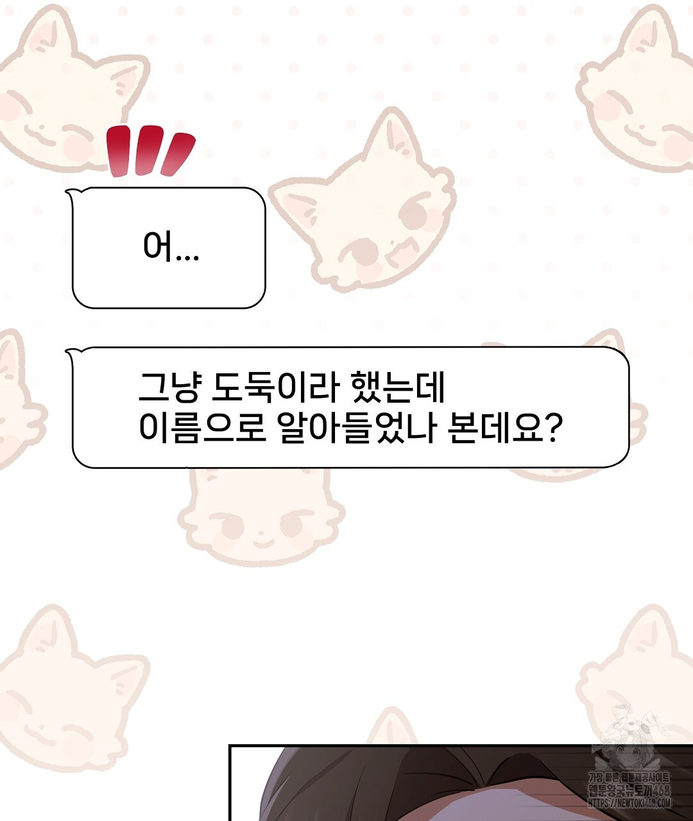Image resolution: width=693 pixels, height=821 pixels.
Task: Click the pointed tail of "어..." bubble
Action: point(74,192)
